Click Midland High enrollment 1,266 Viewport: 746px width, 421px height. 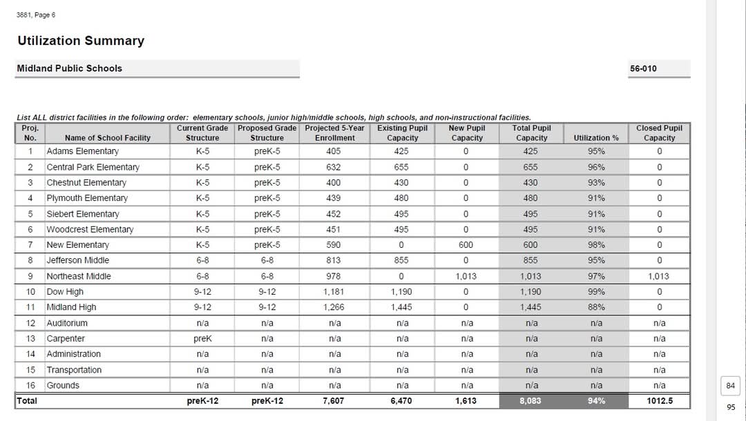tap(334, 307)
